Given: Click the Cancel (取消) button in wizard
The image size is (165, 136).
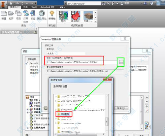Looking at the screenshot, I should pyautogui.click(x=121, y=108).
